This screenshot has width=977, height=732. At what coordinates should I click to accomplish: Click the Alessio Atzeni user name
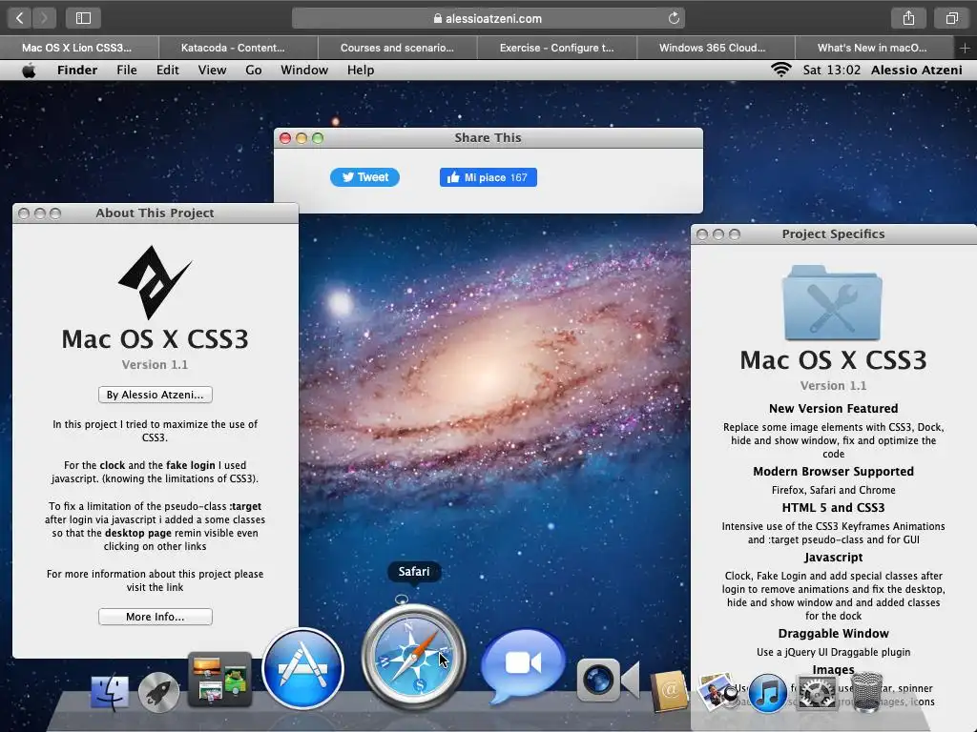(x=916, y=70)
